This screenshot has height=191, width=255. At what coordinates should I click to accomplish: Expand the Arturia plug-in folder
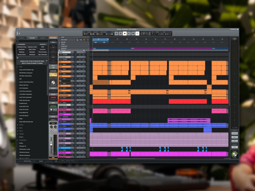18,131
